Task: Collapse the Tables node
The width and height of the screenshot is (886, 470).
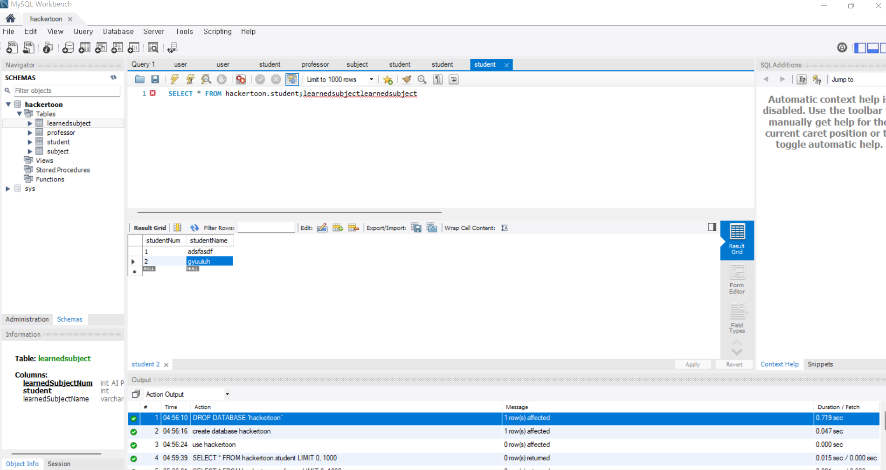Action: click(x=19, y=114)
